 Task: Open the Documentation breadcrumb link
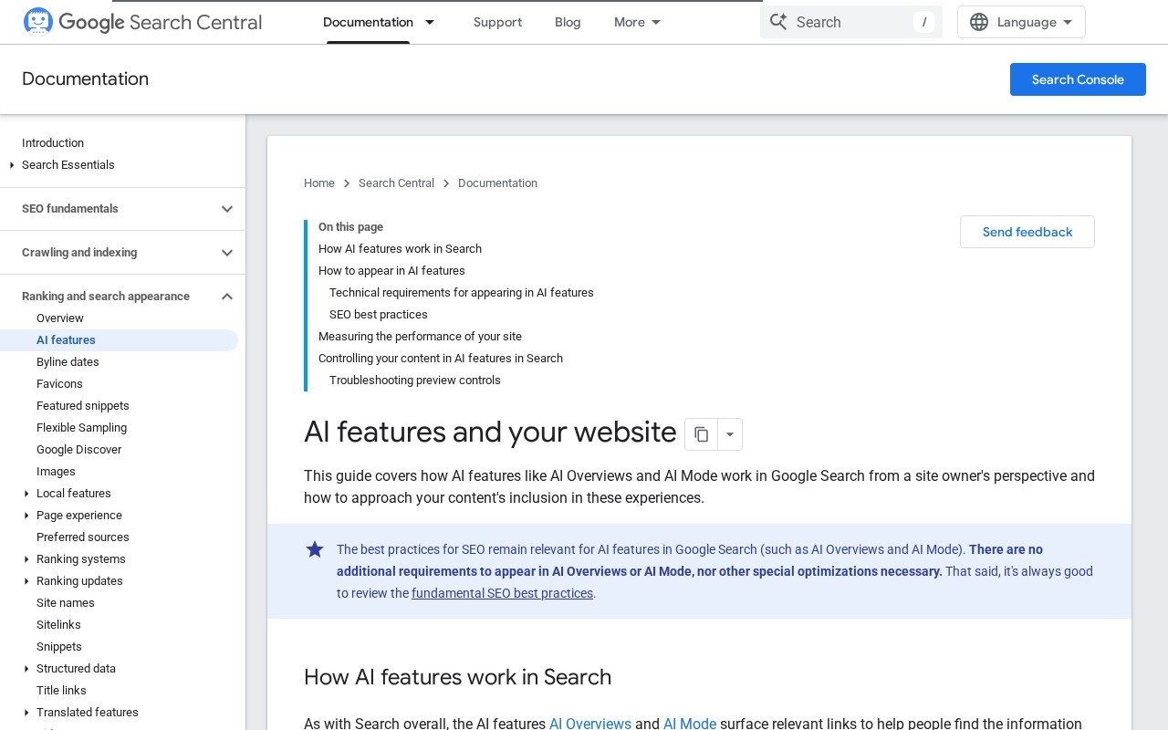tap(497, 183)
